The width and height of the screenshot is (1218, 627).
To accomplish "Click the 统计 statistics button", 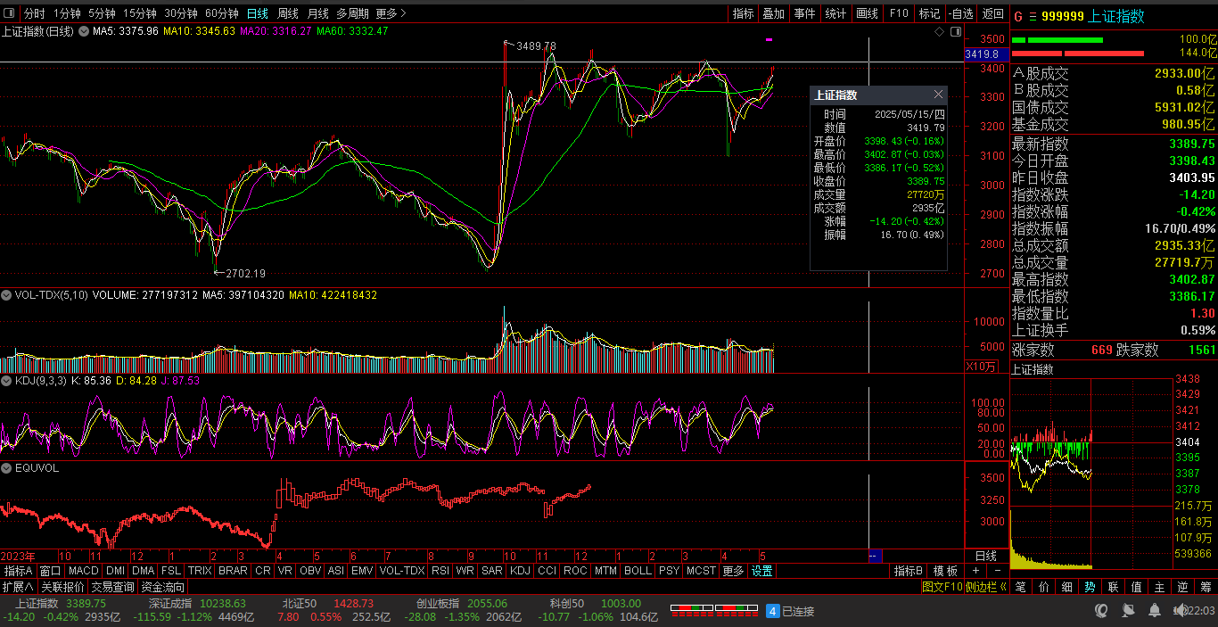I will tap(835, 13).
